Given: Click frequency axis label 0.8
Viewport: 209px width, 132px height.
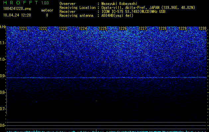Looking at the screenshot, I should pyautogui.click(x=3, y=92).
